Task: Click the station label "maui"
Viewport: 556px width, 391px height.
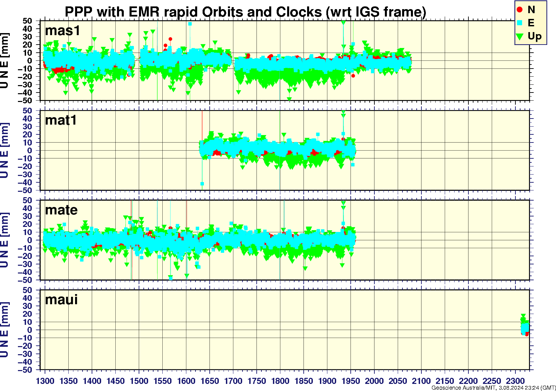Action: click(x=61, y=299)
